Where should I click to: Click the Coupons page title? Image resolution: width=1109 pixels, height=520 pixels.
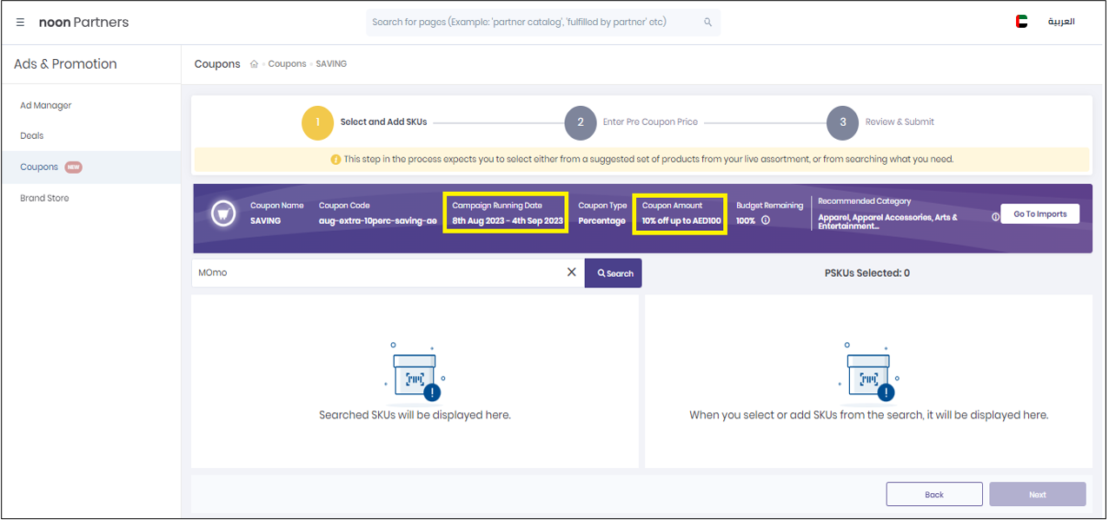pyautogui.click(x=217, y=64)
